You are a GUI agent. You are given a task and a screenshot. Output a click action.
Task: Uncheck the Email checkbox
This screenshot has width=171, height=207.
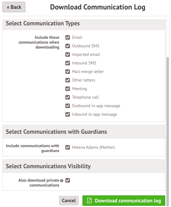pos(67,37)
